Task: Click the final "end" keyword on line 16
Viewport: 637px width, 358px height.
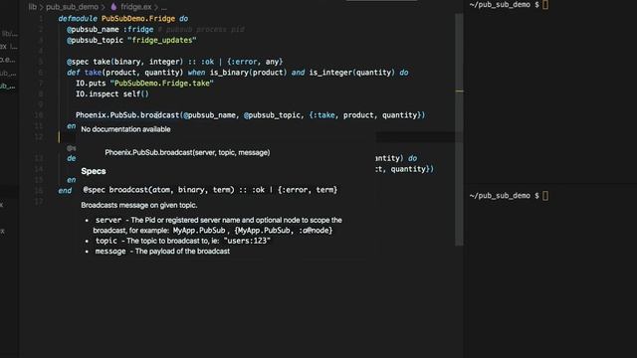Action: point(65,190)
